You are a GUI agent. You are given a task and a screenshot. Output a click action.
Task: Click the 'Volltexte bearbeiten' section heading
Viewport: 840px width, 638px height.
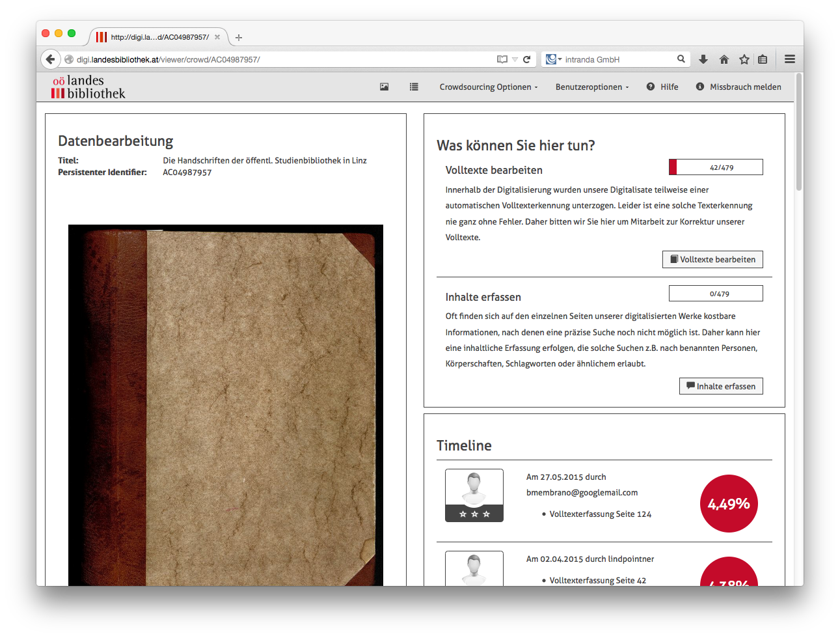(494, 170)
